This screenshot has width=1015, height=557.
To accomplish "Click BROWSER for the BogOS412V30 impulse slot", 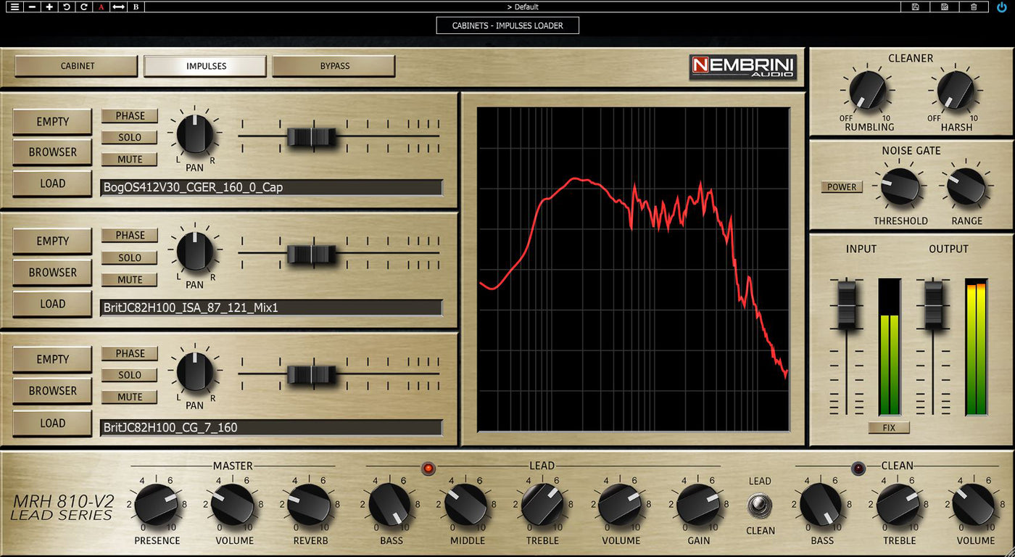I will pyautogui.click(x=52, y=152).
